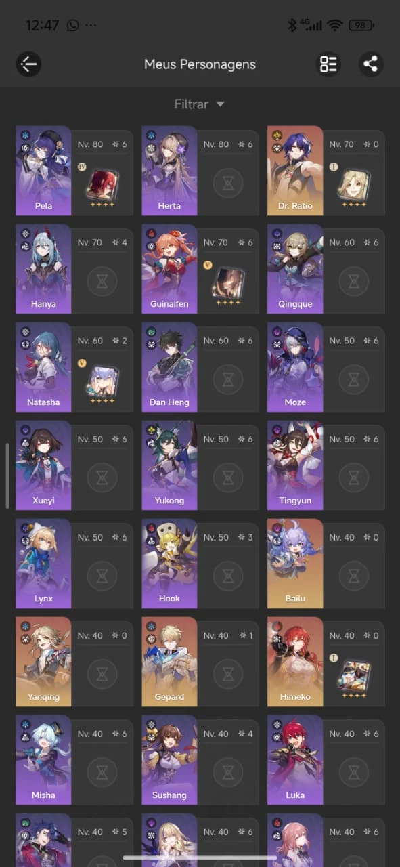
Task: Click the Yukong name label
Action: 169,501
